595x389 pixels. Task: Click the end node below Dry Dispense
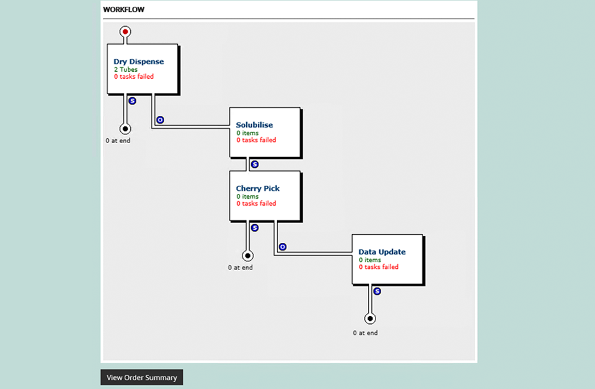pos(125,129)
